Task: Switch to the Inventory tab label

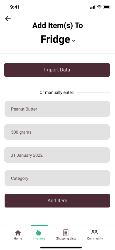Action: [39, 239]
